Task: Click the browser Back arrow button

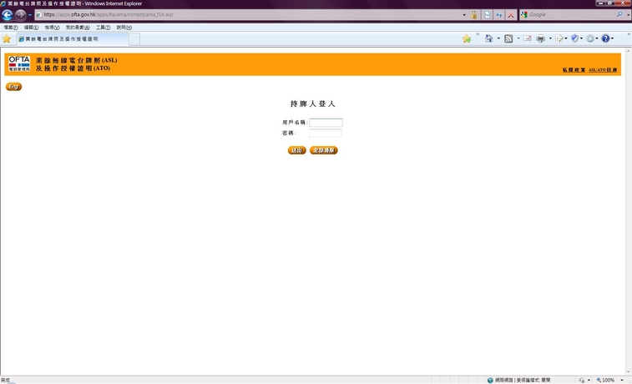Action: point(8,15)
